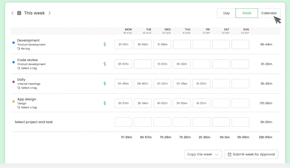Select a tag for App design

29,107
